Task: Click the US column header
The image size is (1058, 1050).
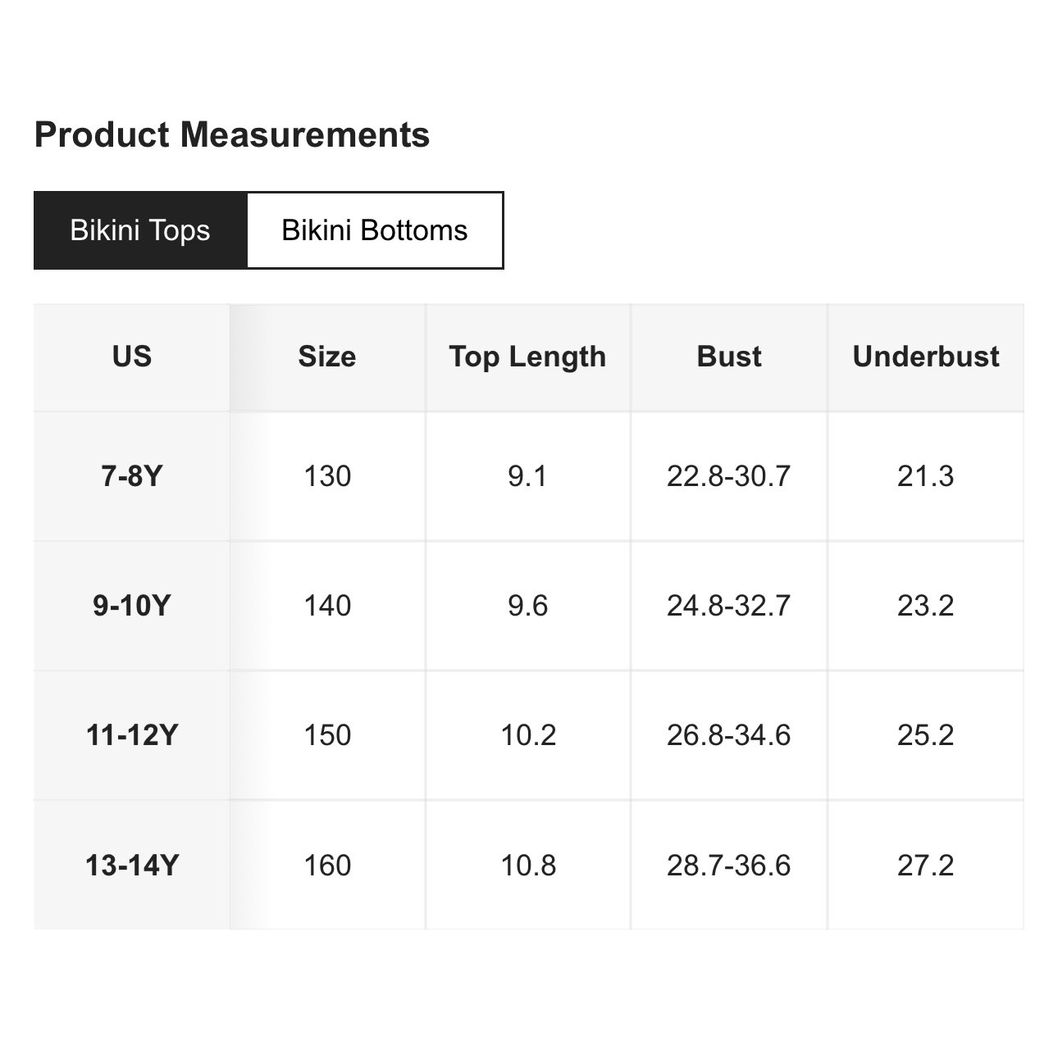Action: [132, 357]
